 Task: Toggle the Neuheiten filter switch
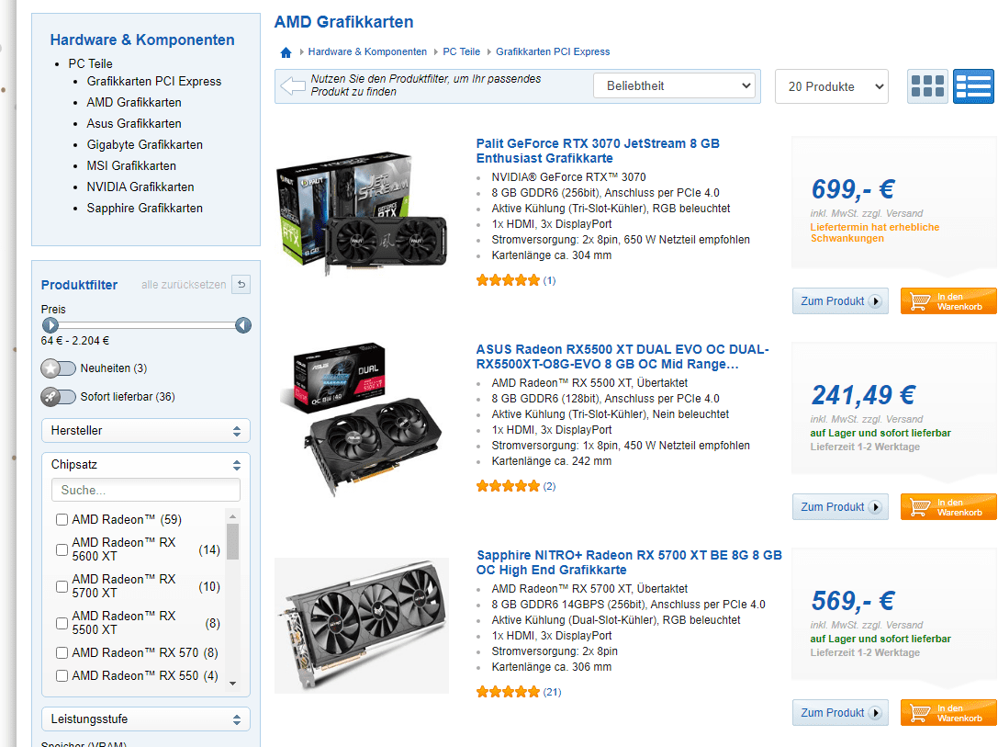click(x=58, y=368)
